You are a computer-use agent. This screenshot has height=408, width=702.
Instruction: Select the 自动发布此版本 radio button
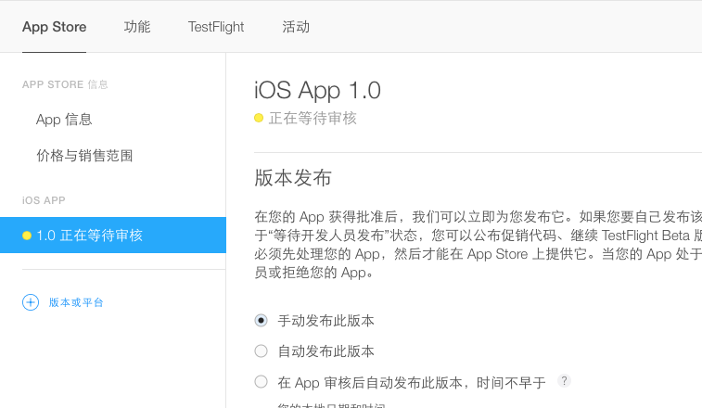[261, 351]
